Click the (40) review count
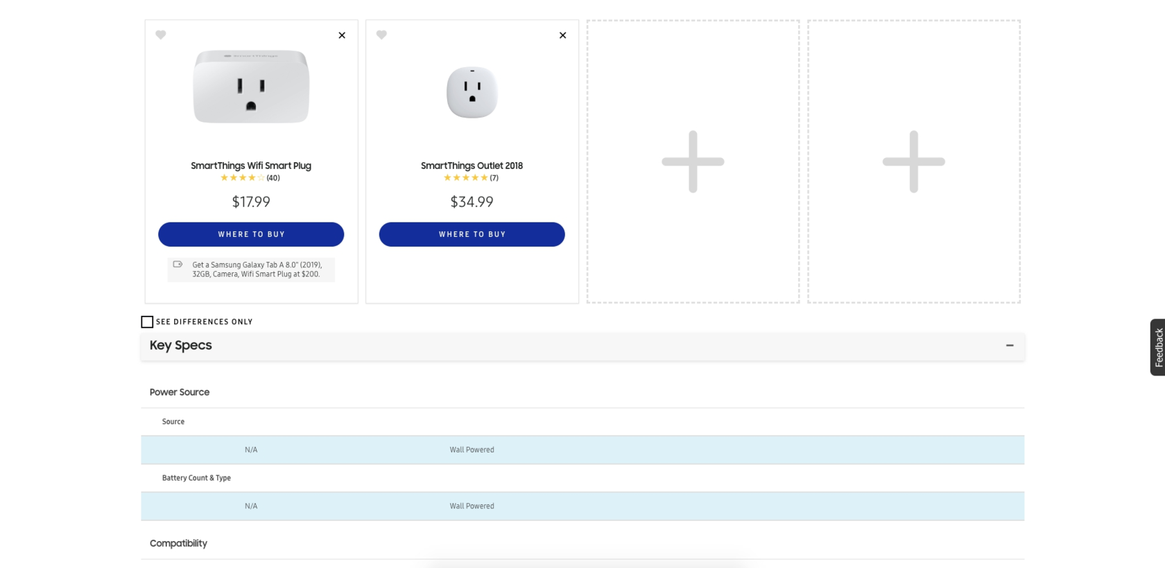This screenshot has height=568, width=1165. click(273, 178)
